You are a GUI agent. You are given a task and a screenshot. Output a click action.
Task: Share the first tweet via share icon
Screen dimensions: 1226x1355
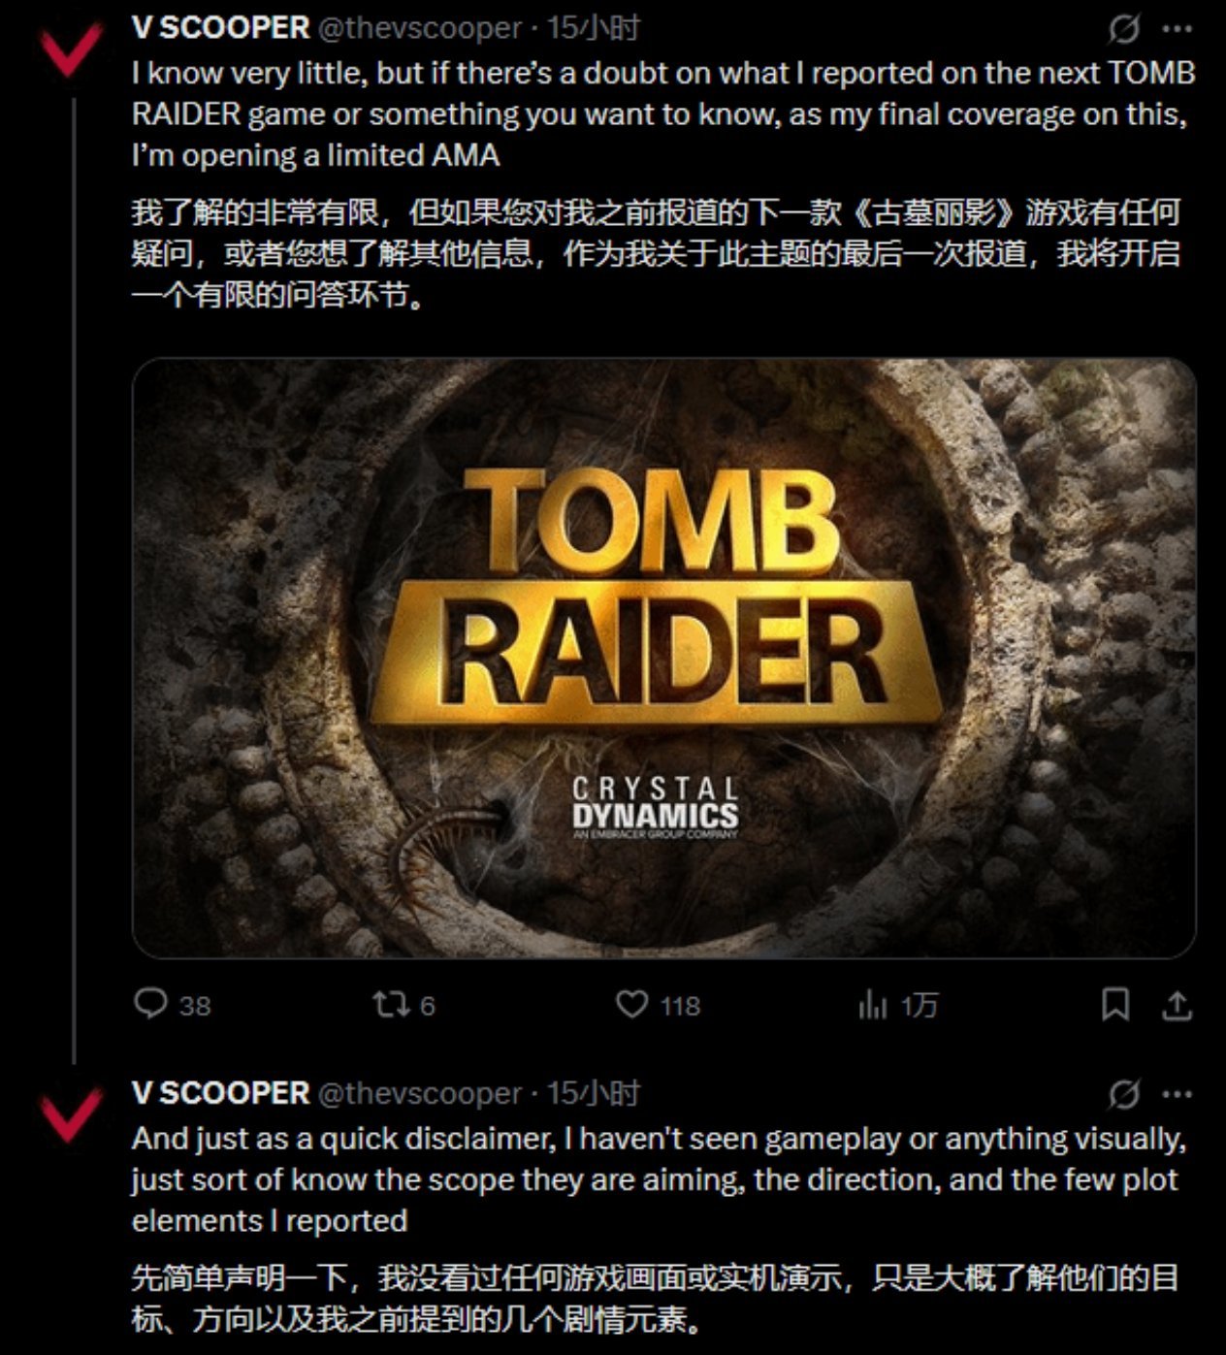[1177, 1005]
